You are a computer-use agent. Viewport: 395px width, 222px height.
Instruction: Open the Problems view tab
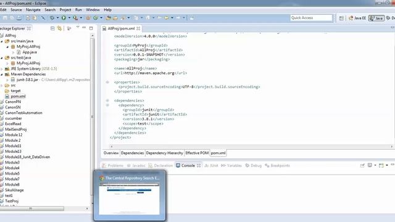[x=112, y=166]
